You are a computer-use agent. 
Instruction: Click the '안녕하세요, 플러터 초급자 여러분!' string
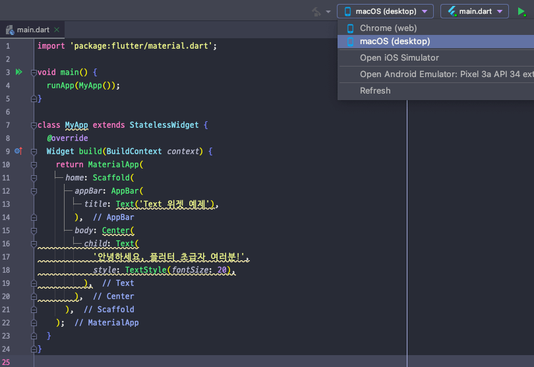tap(169, 257)
